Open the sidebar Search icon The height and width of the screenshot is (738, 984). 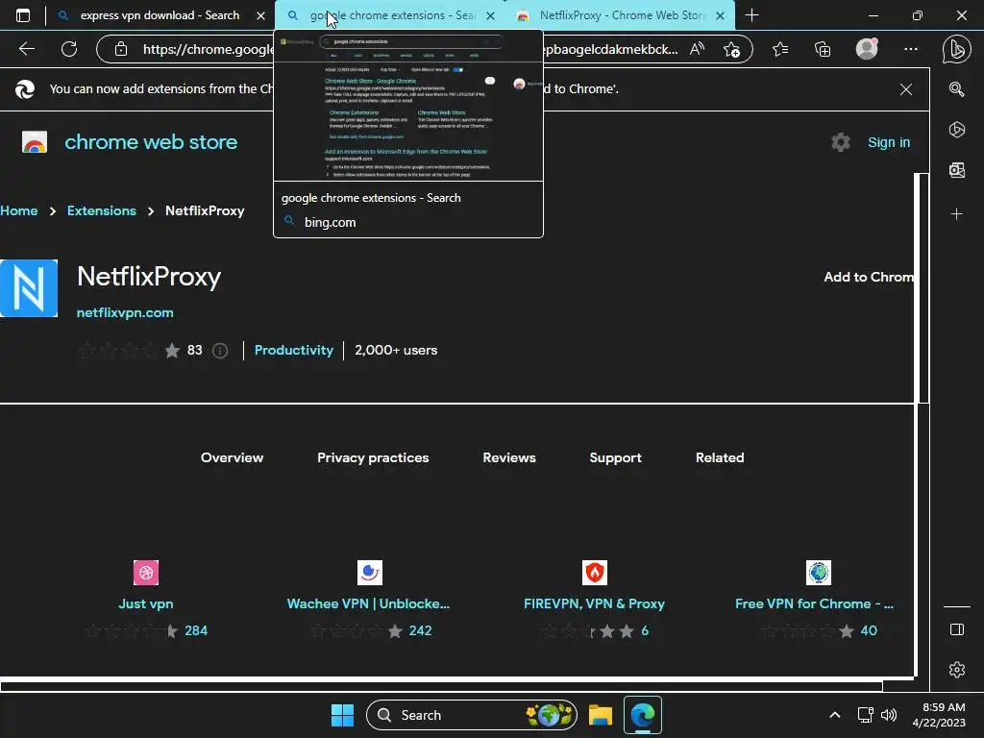[x=956, y=89]
